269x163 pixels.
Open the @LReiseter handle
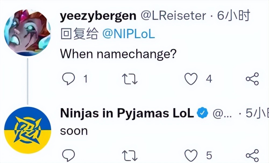(x=173, y=17)
